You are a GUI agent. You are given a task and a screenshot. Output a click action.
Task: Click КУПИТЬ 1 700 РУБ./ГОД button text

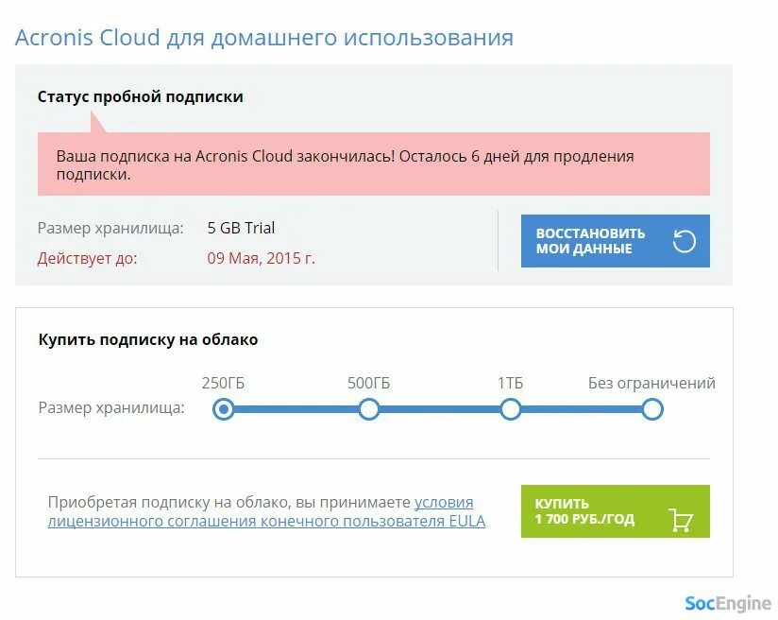click(584, 511)
